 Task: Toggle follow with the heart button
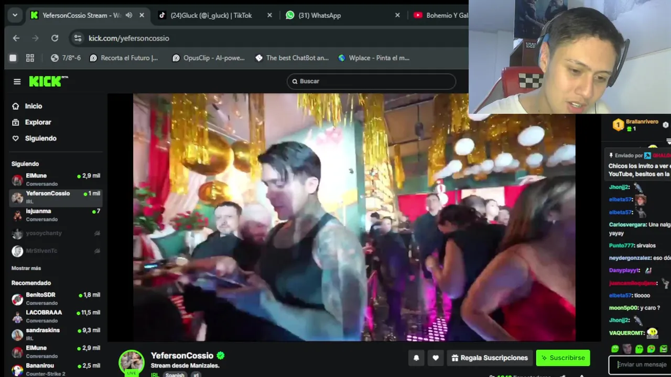tap(436, 358)
